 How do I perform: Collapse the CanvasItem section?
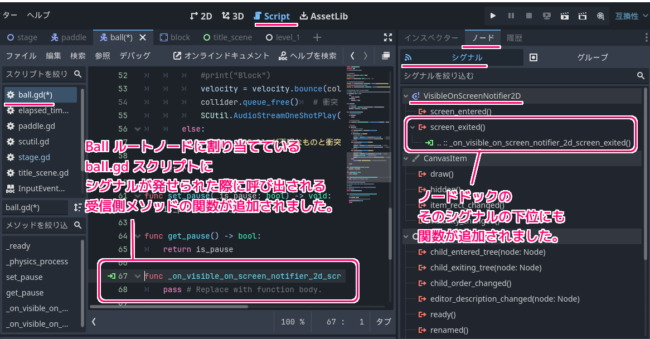[x=406, y=158]
